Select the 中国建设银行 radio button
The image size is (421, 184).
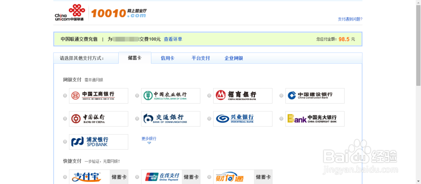[281, 96]
